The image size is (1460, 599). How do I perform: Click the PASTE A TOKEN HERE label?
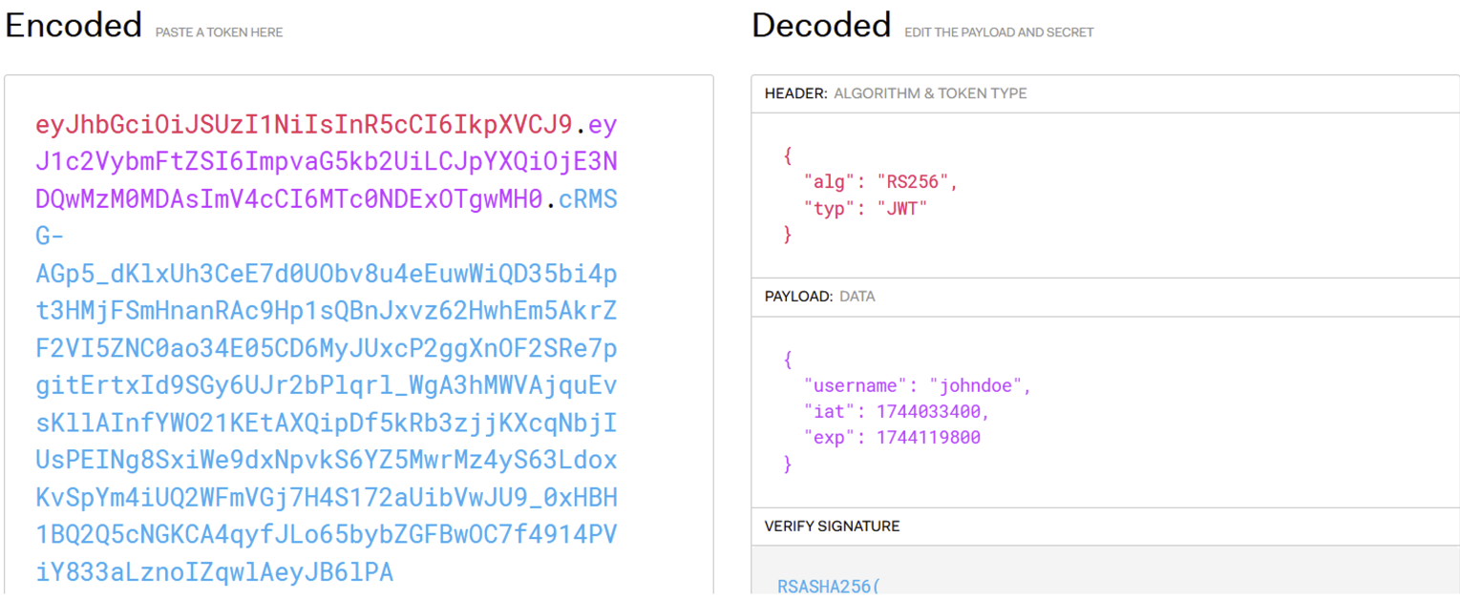tap(218, 31)
